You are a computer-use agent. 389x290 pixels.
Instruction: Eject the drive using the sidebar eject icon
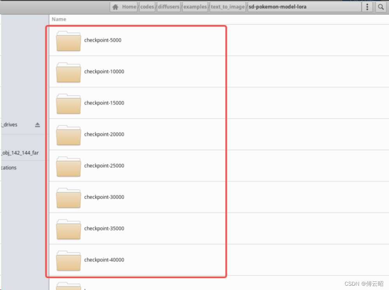[37, 124]
